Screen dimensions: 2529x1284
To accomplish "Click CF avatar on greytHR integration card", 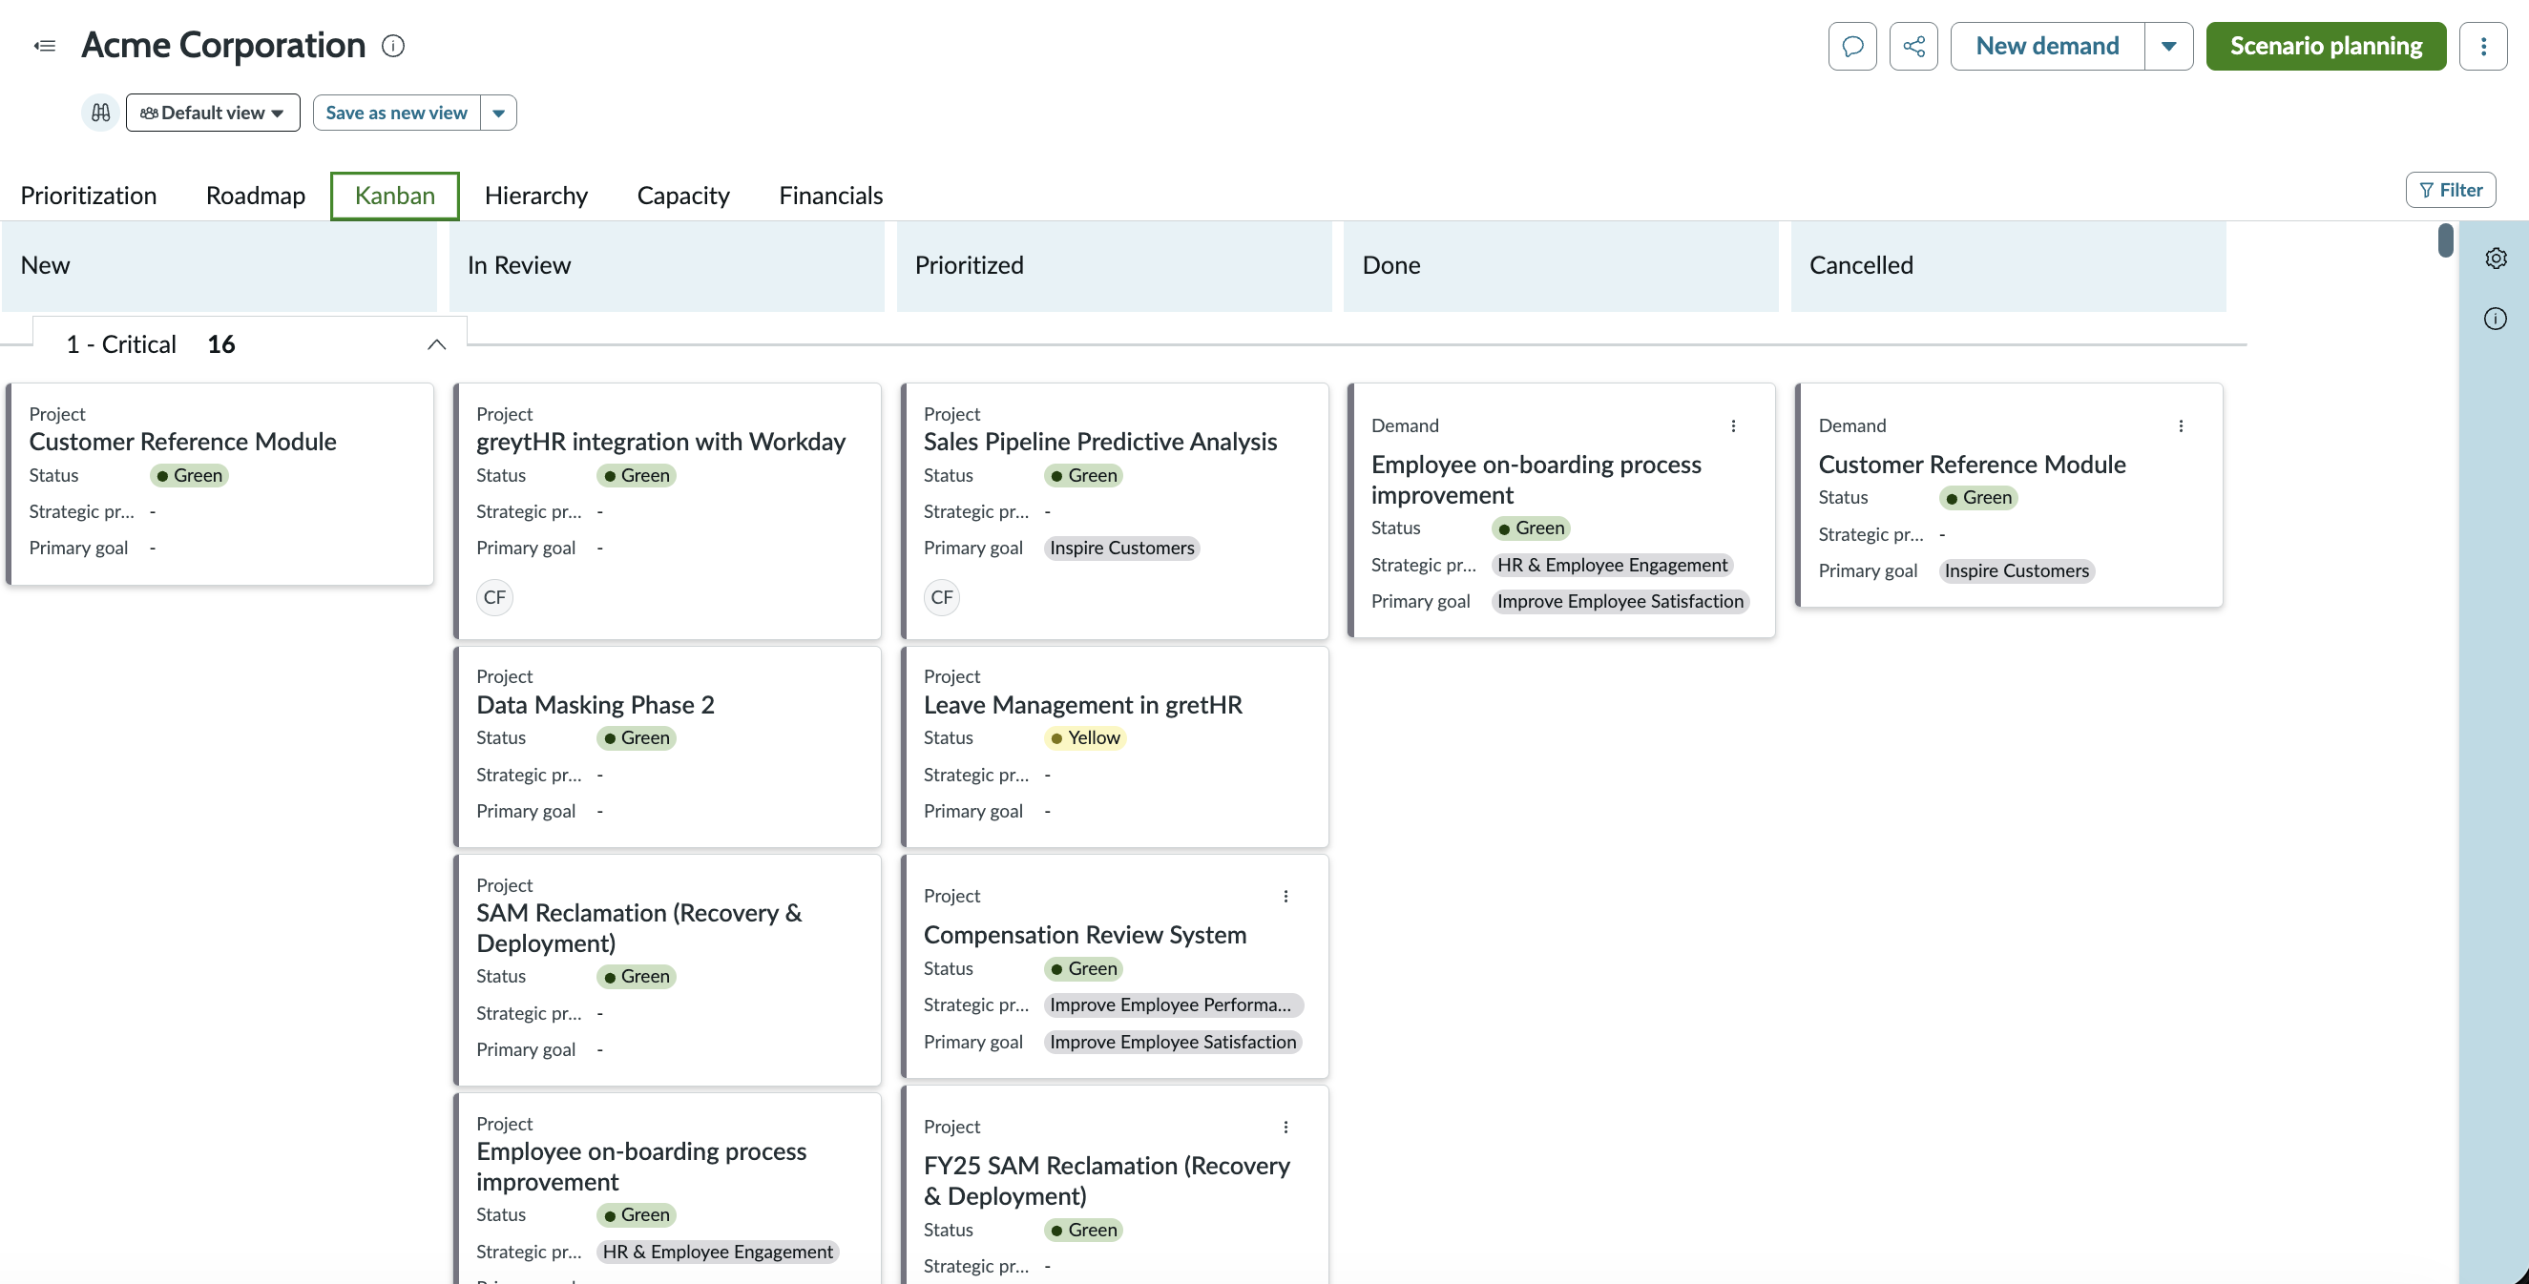I will [493, 597].
